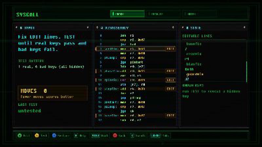The image size is (262, 147).
Task: Click the right corner icon of State header
Action: (x=244, y=27)
